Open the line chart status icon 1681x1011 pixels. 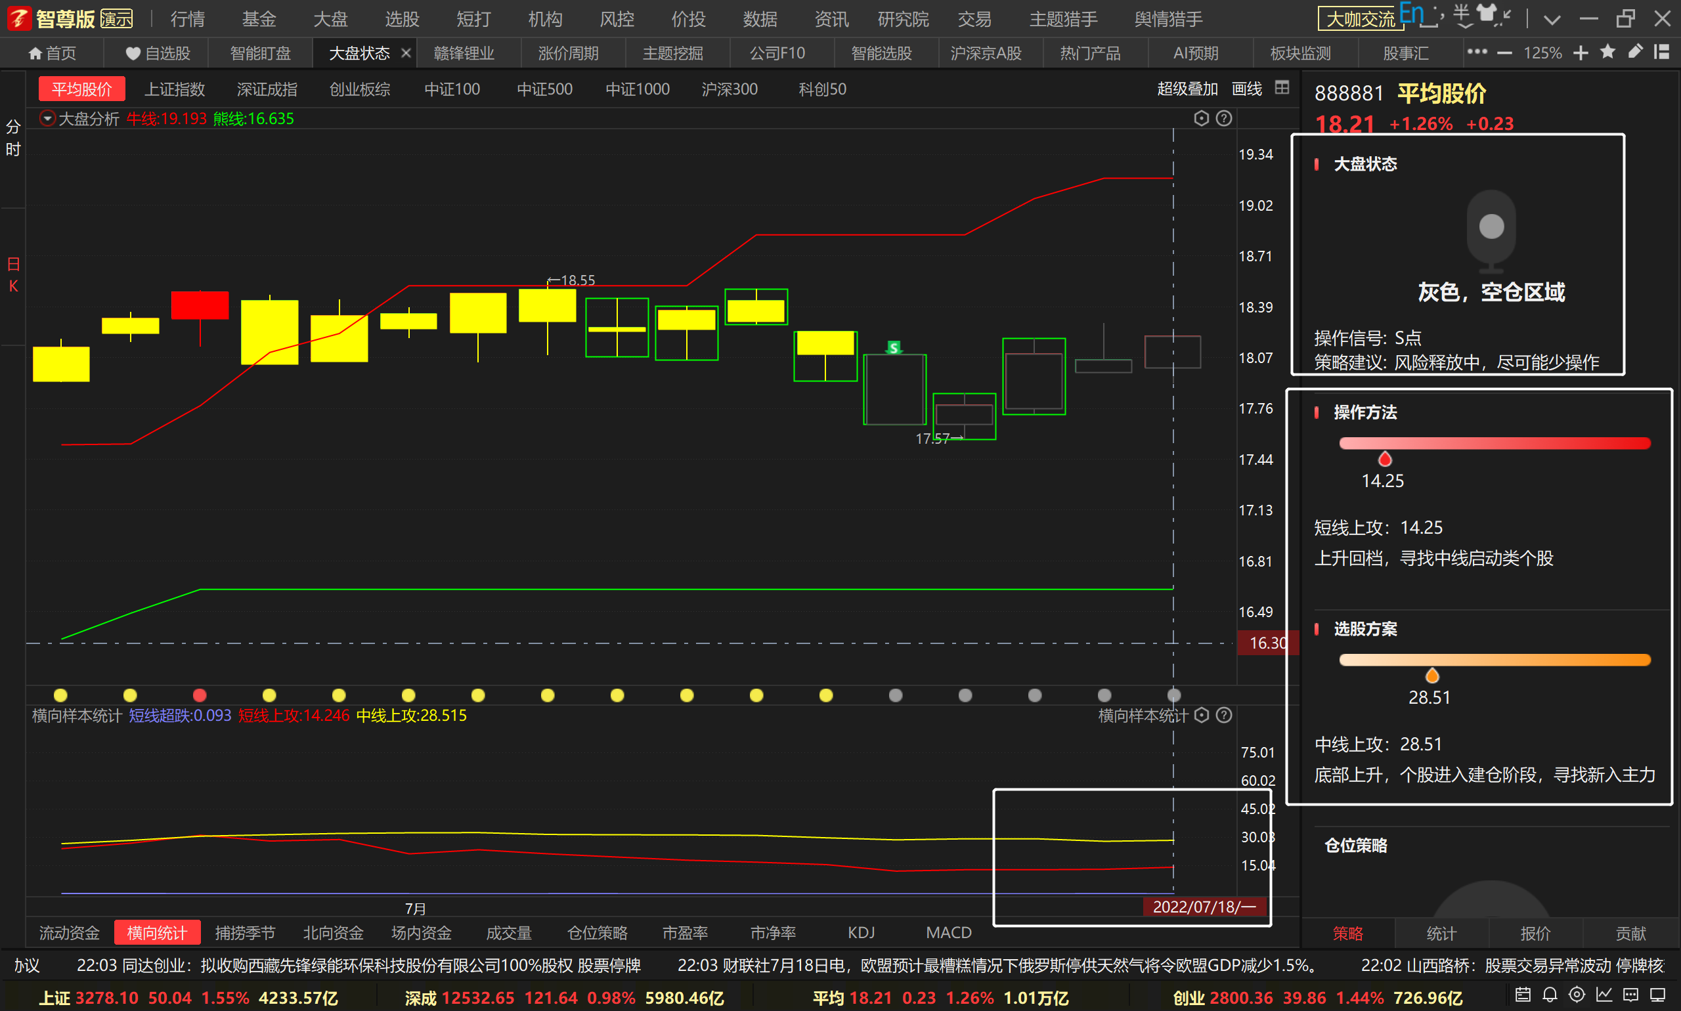pyautogui.click(x=1604, y=995)
